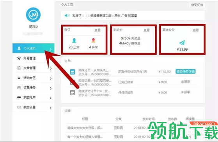This screenshot has height=142, width=218.
Task: Expand the 订单任务 chevron arrow
Action: point(51,88)
